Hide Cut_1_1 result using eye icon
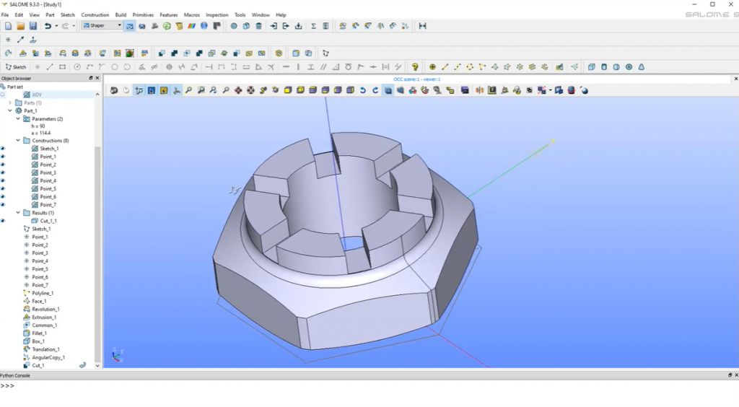The width and height of the screenshot is (739, 407). pyautogui.click(x=3, y=221)
